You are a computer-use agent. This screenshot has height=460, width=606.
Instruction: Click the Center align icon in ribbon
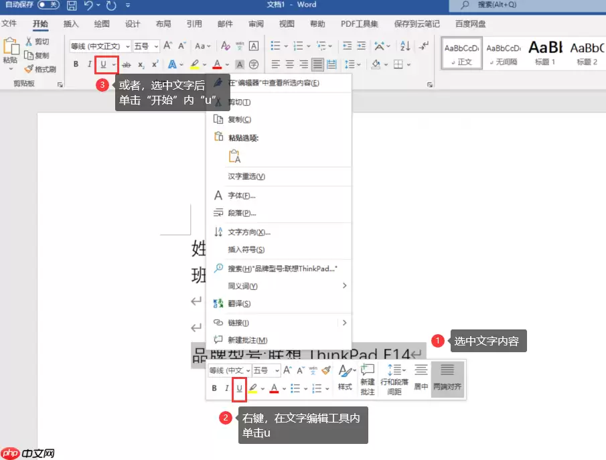click(x=290, y=64)
